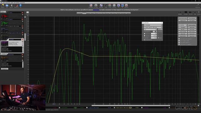Open the graph Limits icon

click(195, 13)
